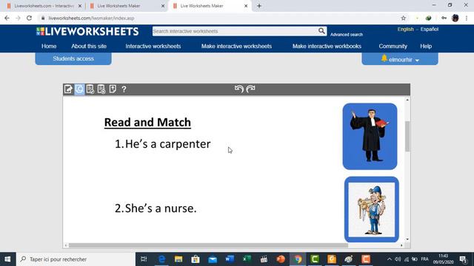Bookmark this page with the star icon
Image resolution: width=474 pixels, height=266 pixels.
(x=403, y=18)
